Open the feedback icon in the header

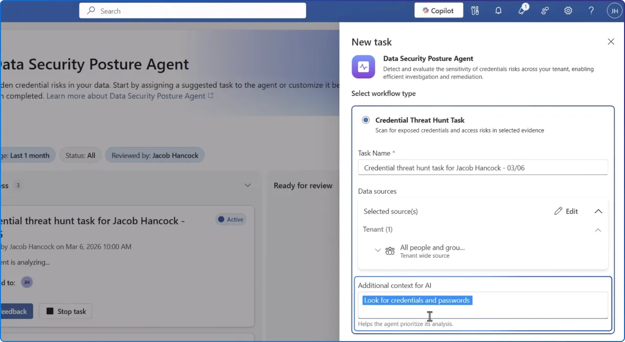(x=544, y=10)
